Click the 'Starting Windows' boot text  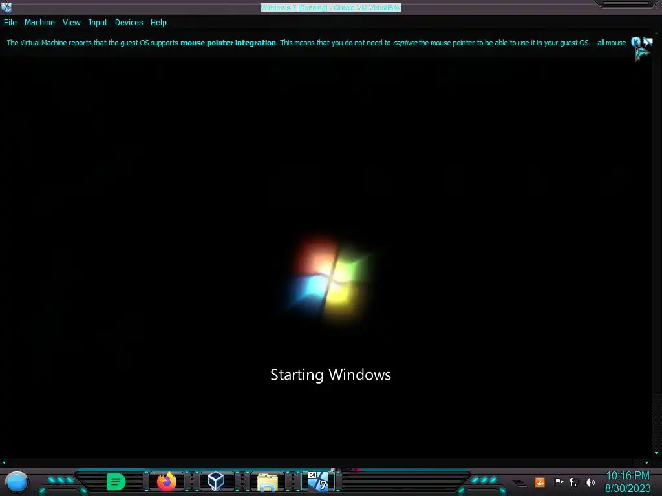[x=330, y=375]
